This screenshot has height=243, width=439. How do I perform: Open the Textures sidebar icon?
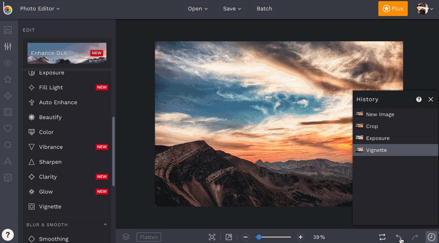tap(8, 178)
